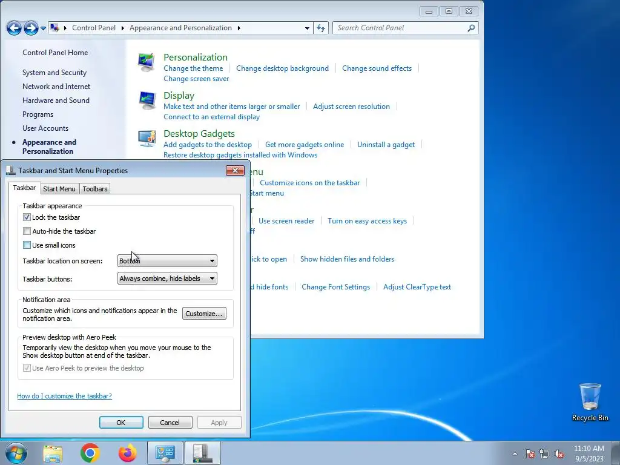Uncheck Lock the taskbar
Viewport: 620px width, 465px height.
(27, 217)
